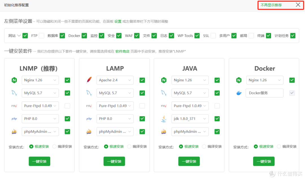Click 一键安装 button for JAVA
This screenshot has width=305, height=180.
(189, 161)
